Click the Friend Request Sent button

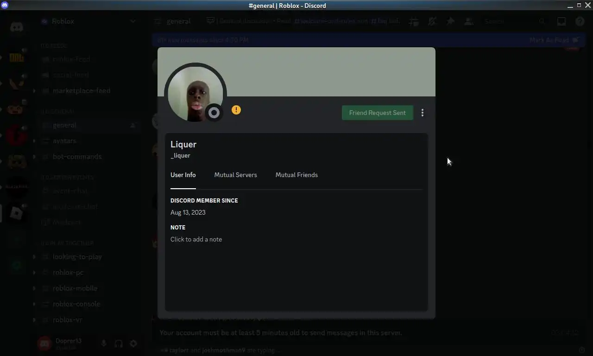click(x=377, y=113)
